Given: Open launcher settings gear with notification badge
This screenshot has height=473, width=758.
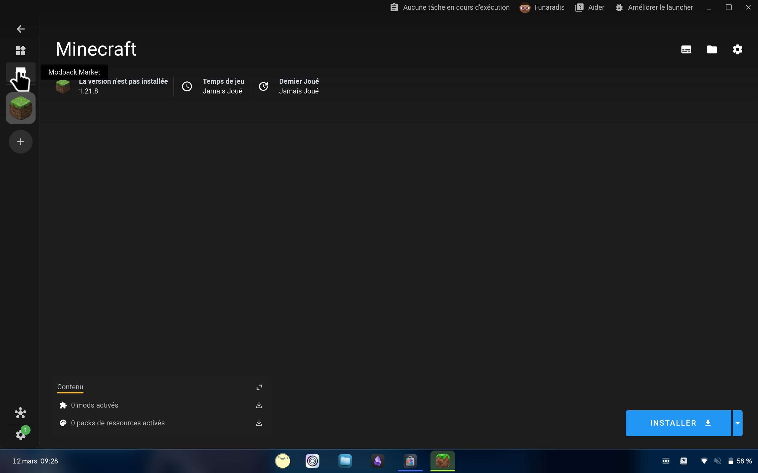Looking at the screenshot, I should click(x=21, y=434).
